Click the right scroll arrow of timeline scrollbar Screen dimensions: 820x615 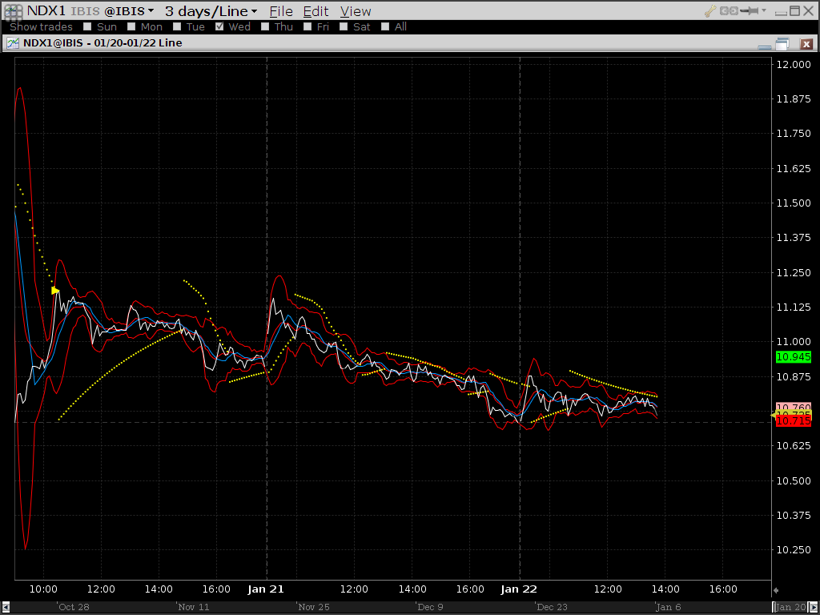pos(814,607)
